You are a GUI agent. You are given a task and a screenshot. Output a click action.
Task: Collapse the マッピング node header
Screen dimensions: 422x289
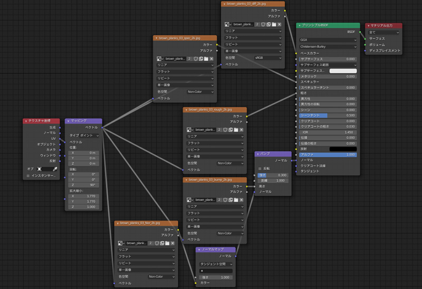point(68,121)
